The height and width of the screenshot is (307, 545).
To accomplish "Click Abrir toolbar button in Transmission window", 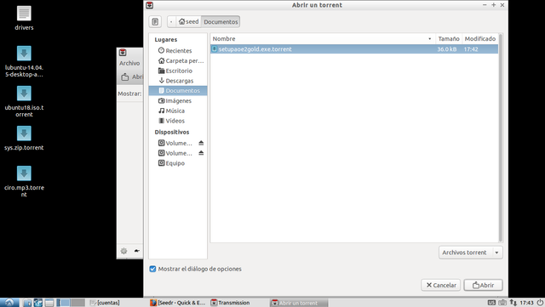I will coord(132,77).
